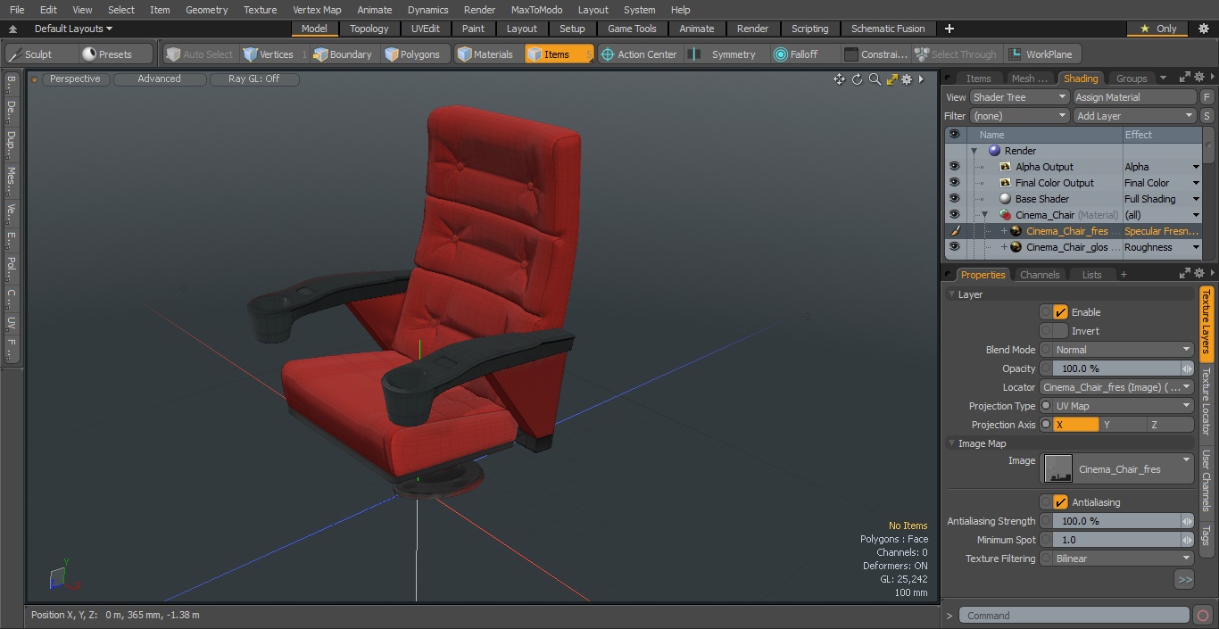The height and width of the screenshot is (629, 1219).
Task: Switch to the Schematic Fusion layout tab
Action: (888, 29)
